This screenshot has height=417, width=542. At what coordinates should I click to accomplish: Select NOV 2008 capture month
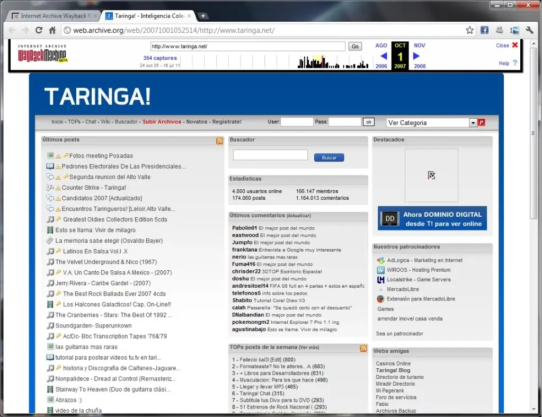pyautogui.click(x=420, y=56)
